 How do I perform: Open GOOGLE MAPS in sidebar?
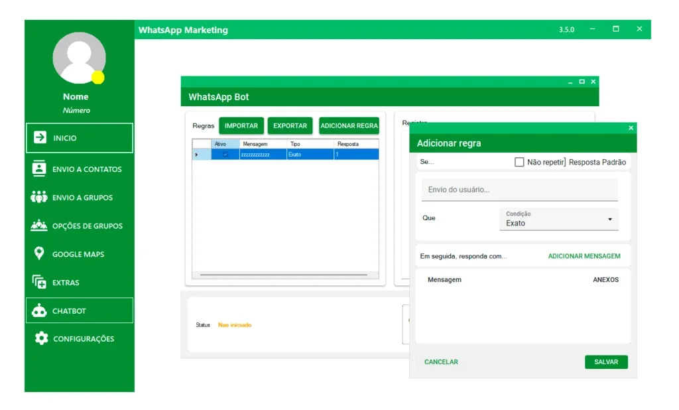pyautogui.click(x=80, y=254)
